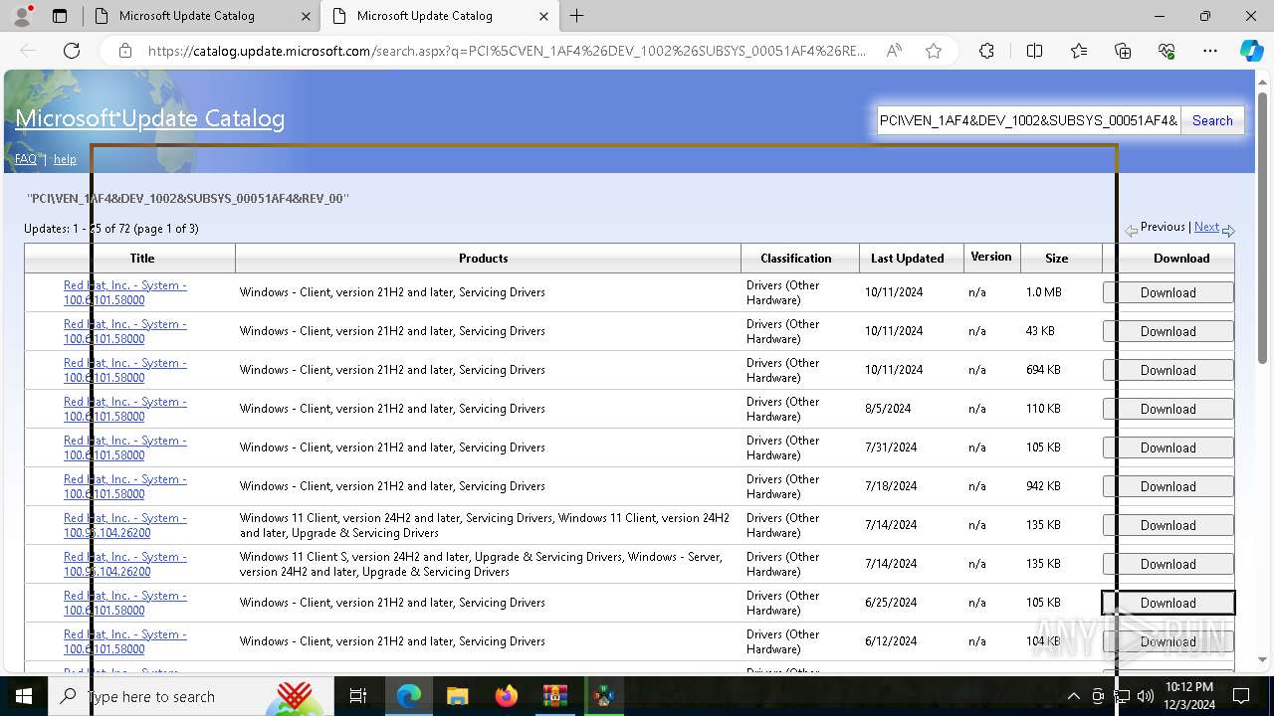1274x716 pixels.
Task: Sort results by Title column
Action: pyautogui.click(x=142, y=258)
